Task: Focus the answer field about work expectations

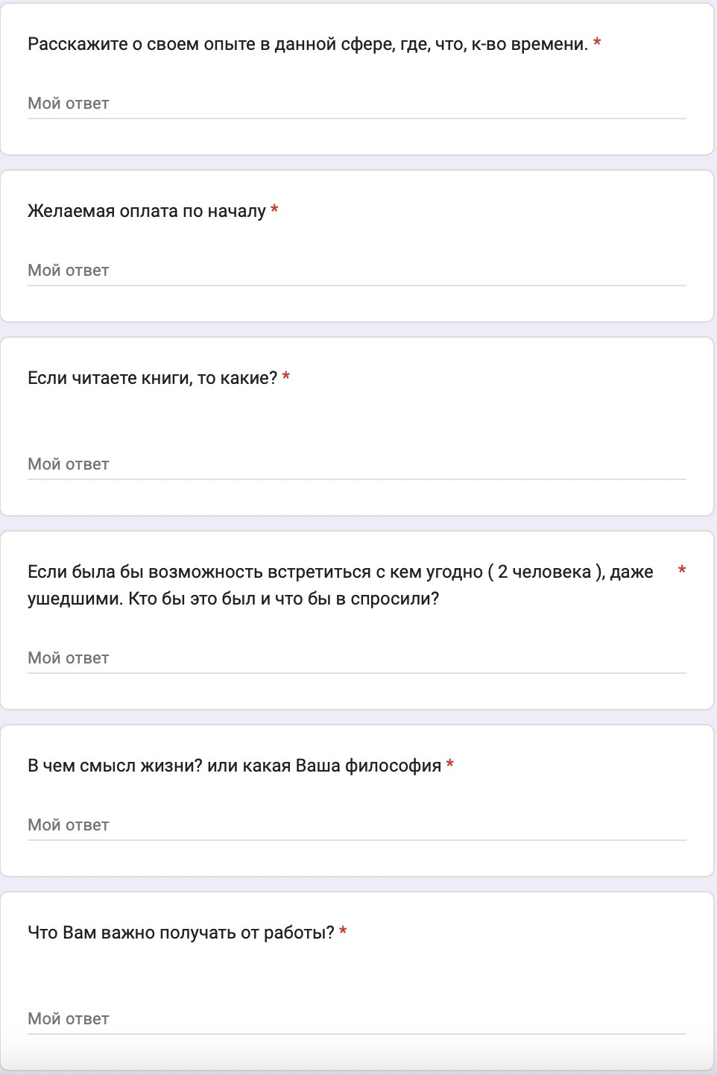Action: [356, 1019]
